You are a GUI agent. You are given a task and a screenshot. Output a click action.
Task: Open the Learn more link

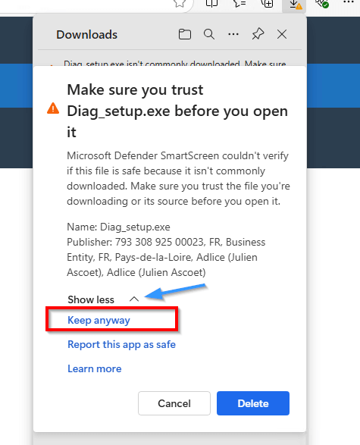tap(95, 368)
